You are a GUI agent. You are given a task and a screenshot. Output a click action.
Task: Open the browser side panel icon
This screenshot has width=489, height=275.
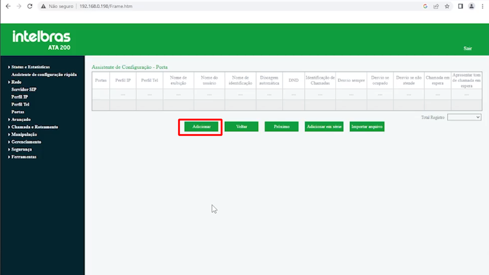click(461, 6)
